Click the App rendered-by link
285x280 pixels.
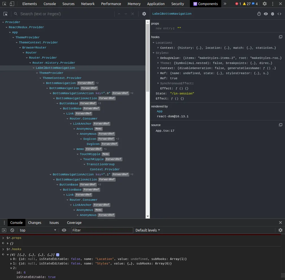click(160, 111)
